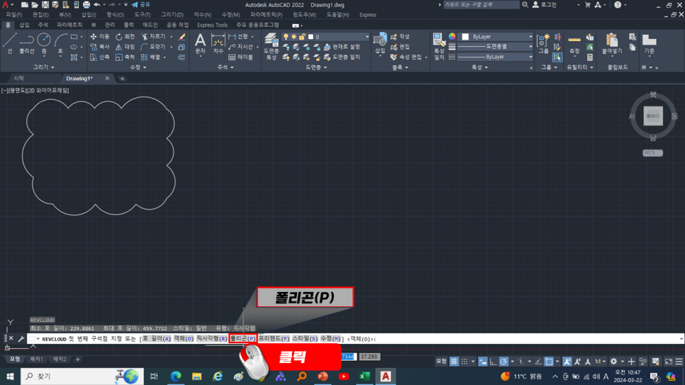This screenshot has width=685, height=385.
Task: Click the Array (배열) tool
Action: click(x=151, y=57)
